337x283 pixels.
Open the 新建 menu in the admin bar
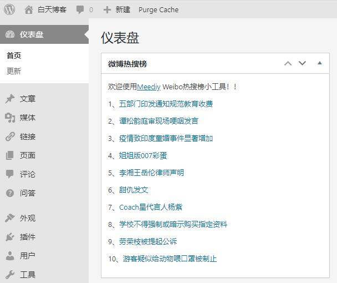tap(122, 9)
